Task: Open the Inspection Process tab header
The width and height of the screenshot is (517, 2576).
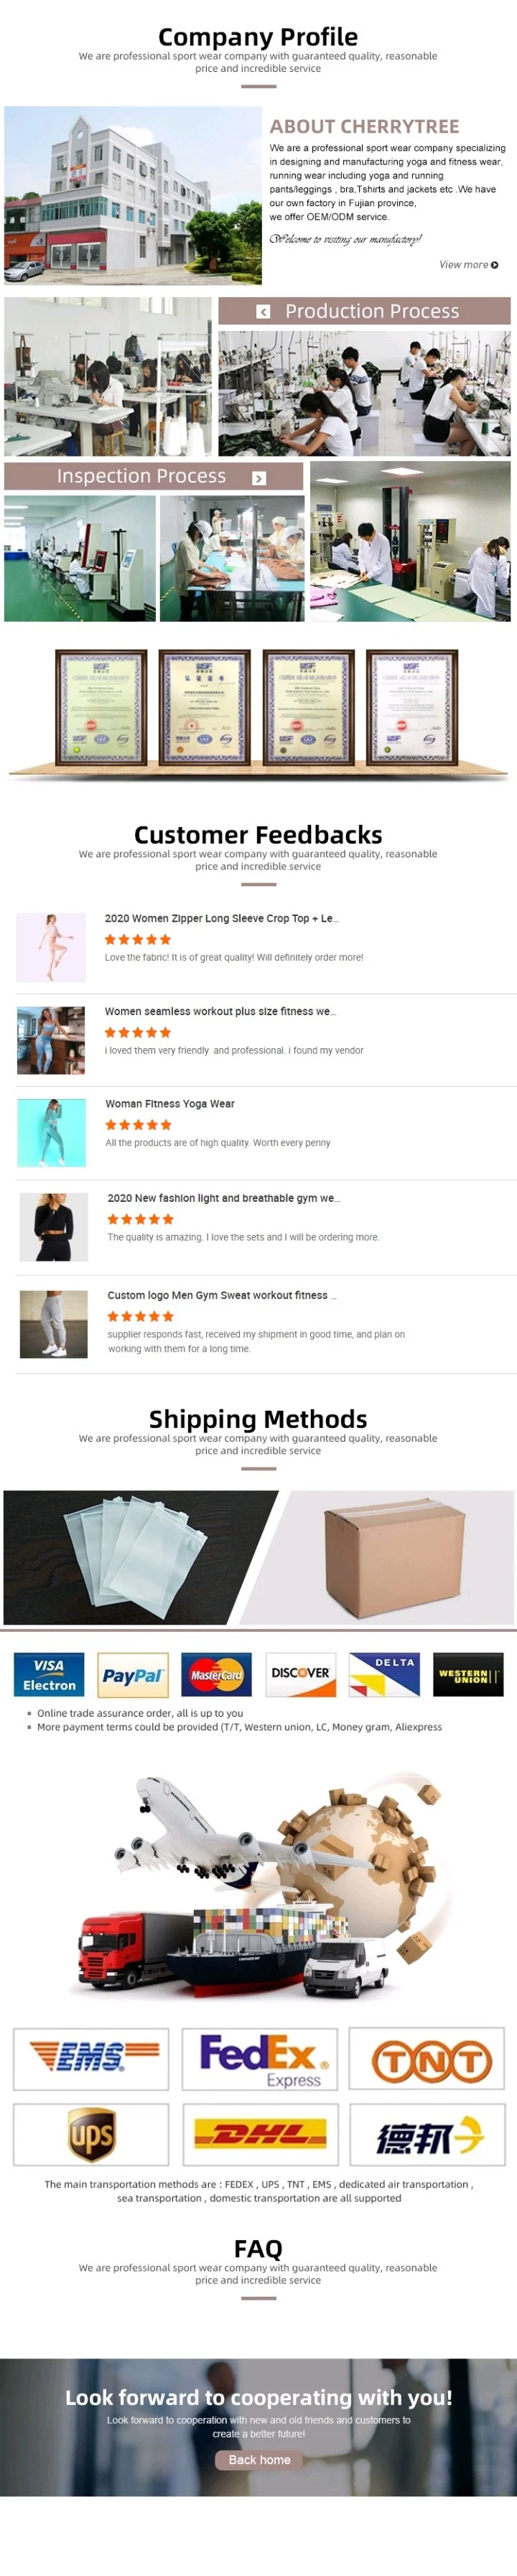Action: click(x=153, y=476)
